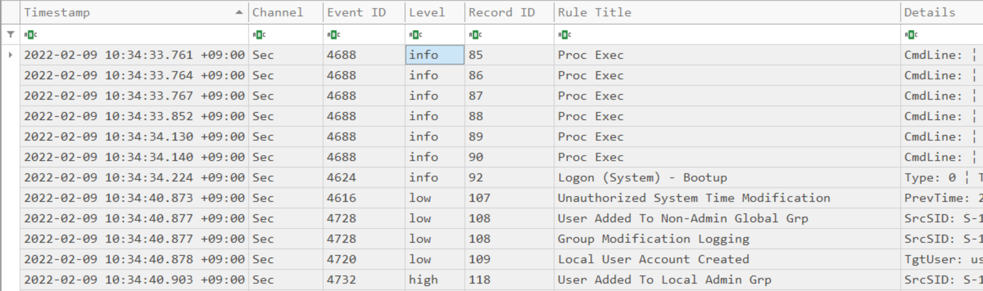The image size is (983, 291).
Task: Click the row indicator arrow beside the first row
Action: [10, 55]
